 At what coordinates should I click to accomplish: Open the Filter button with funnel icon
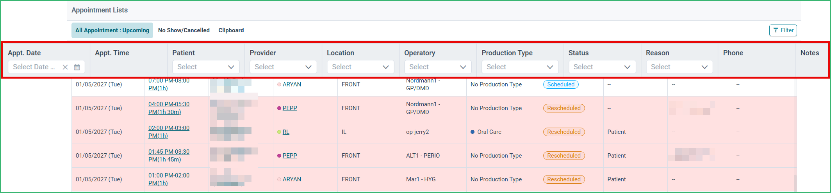[x=783, y=30]
